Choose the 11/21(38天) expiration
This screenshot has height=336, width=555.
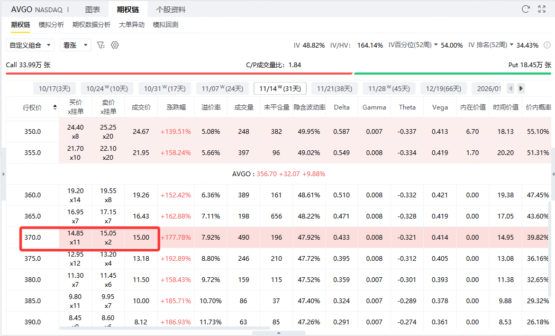pyautogui.click(x=334, y=88)
